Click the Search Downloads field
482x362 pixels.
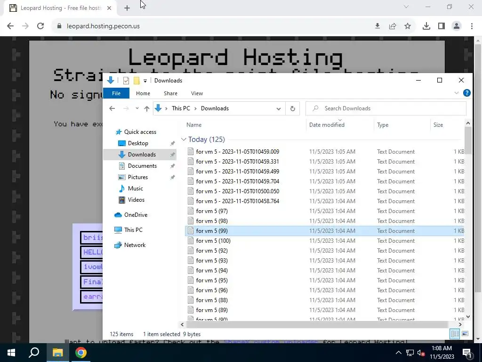point(386,108)
